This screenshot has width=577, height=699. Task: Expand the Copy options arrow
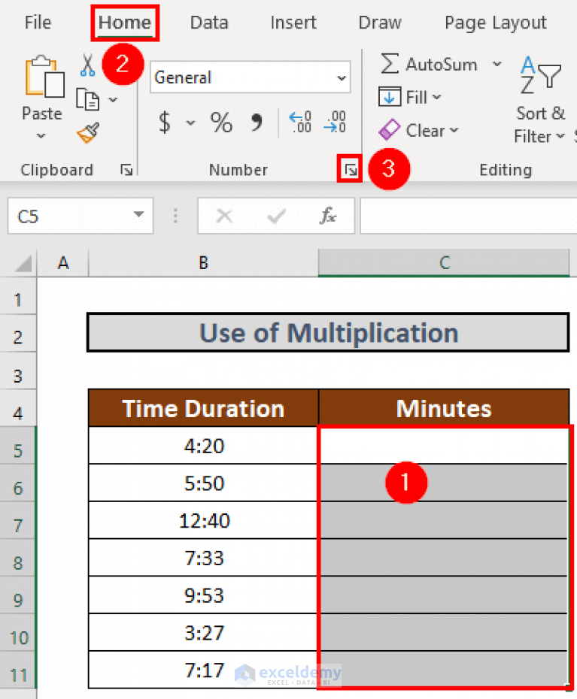(x=114, y=100)
